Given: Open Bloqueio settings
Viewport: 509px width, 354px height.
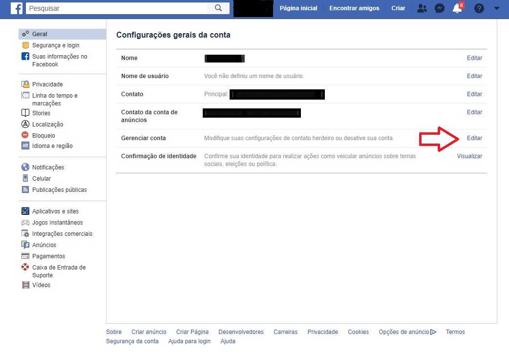Looking at the screenshot, I should [43, 136].
